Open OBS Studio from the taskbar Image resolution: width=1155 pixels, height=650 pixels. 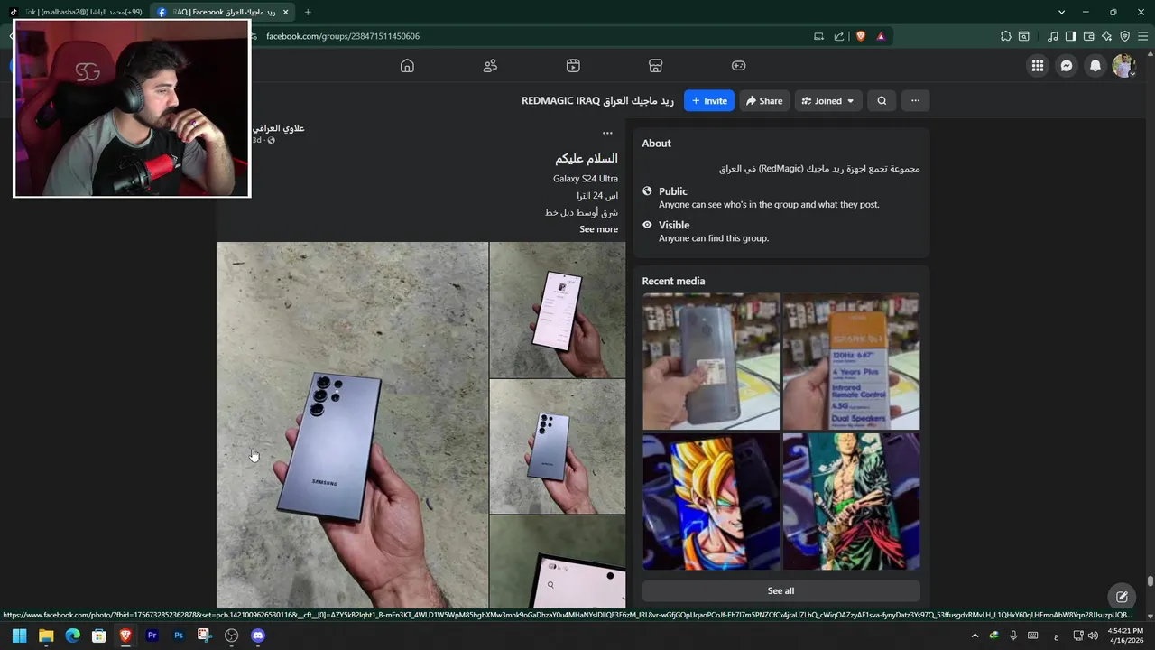231,636
